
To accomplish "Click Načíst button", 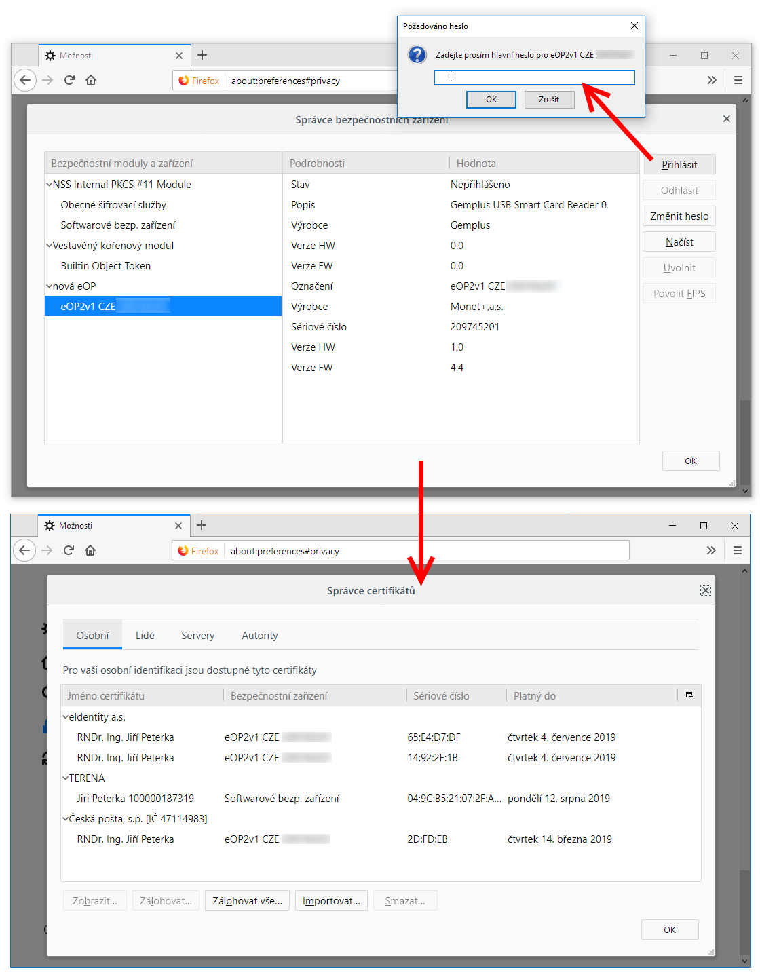I will (679, 242).
